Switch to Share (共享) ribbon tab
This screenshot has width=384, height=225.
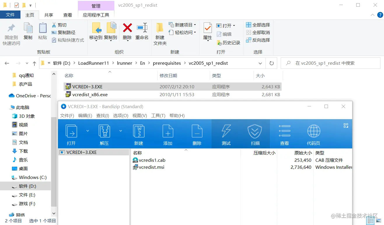click(x=49, y=15)
